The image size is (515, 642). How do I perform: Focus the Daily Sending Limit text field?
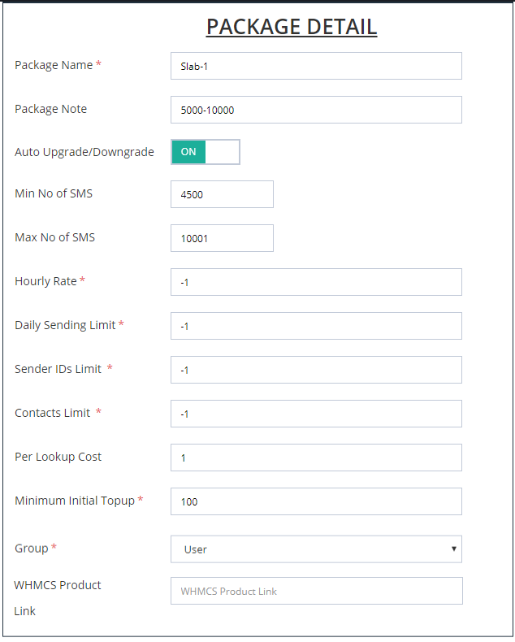pyautogui.click(x=316, y=326)
